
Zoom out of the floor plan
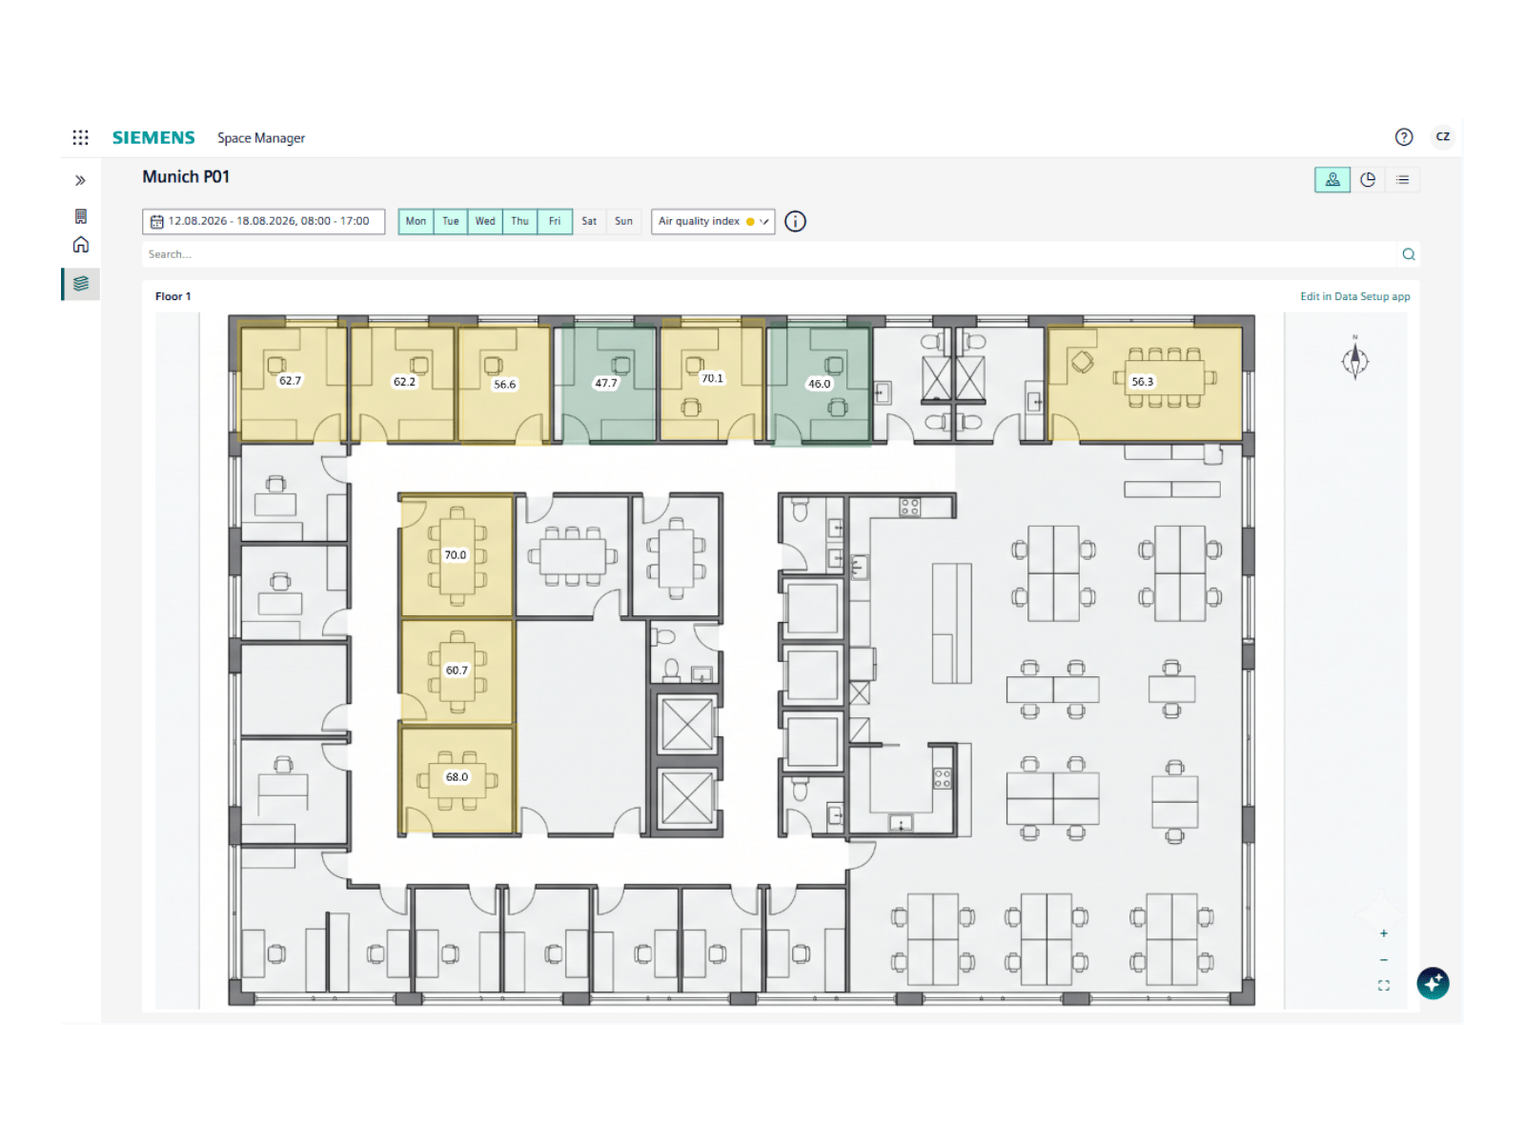click(1384, 960)
